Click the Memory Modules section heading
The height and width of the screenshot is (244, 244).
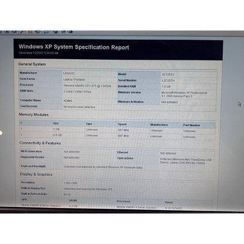(x=33, y=114)
